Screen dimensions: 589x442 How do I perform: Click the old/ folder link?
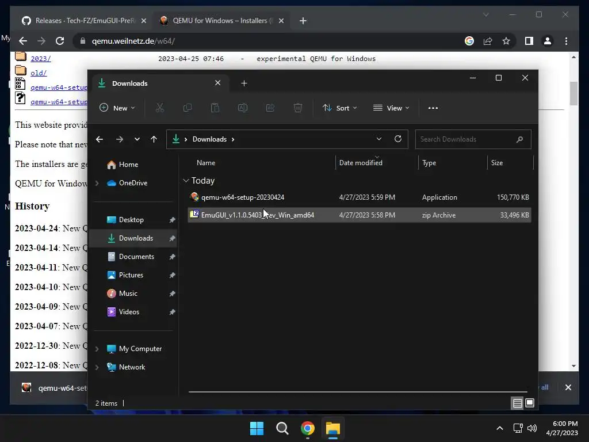click(x=39, y=73)
